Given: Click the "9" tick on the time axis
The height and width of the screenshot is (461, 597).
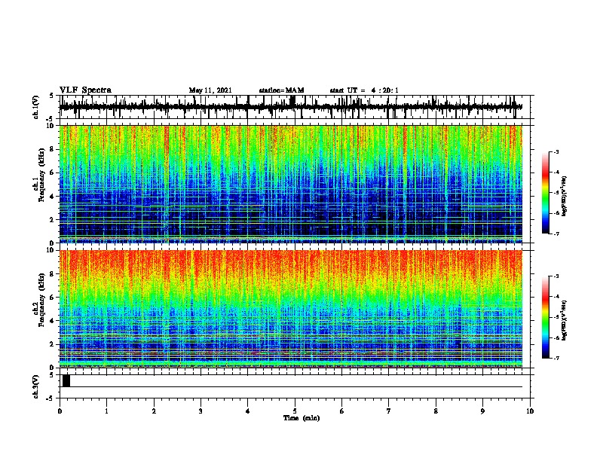Looking at the screenshot, I should pos(482,411).
